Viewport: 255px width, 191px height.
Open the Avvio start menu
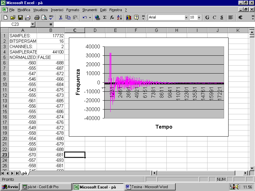(x=10, y=187)
